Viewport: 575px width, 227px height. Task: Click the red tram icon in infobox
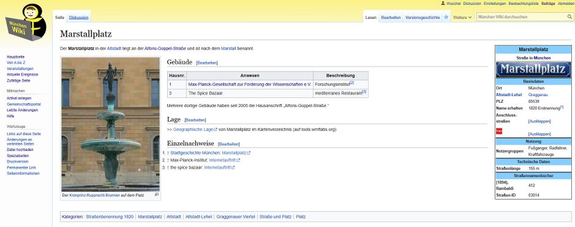(x=499, y=131)
